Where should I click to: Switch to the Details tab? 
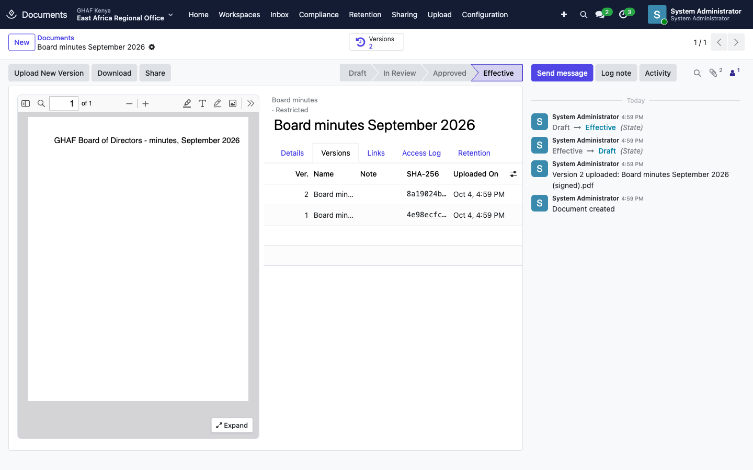pyautogui.click(x=292, y=153)
